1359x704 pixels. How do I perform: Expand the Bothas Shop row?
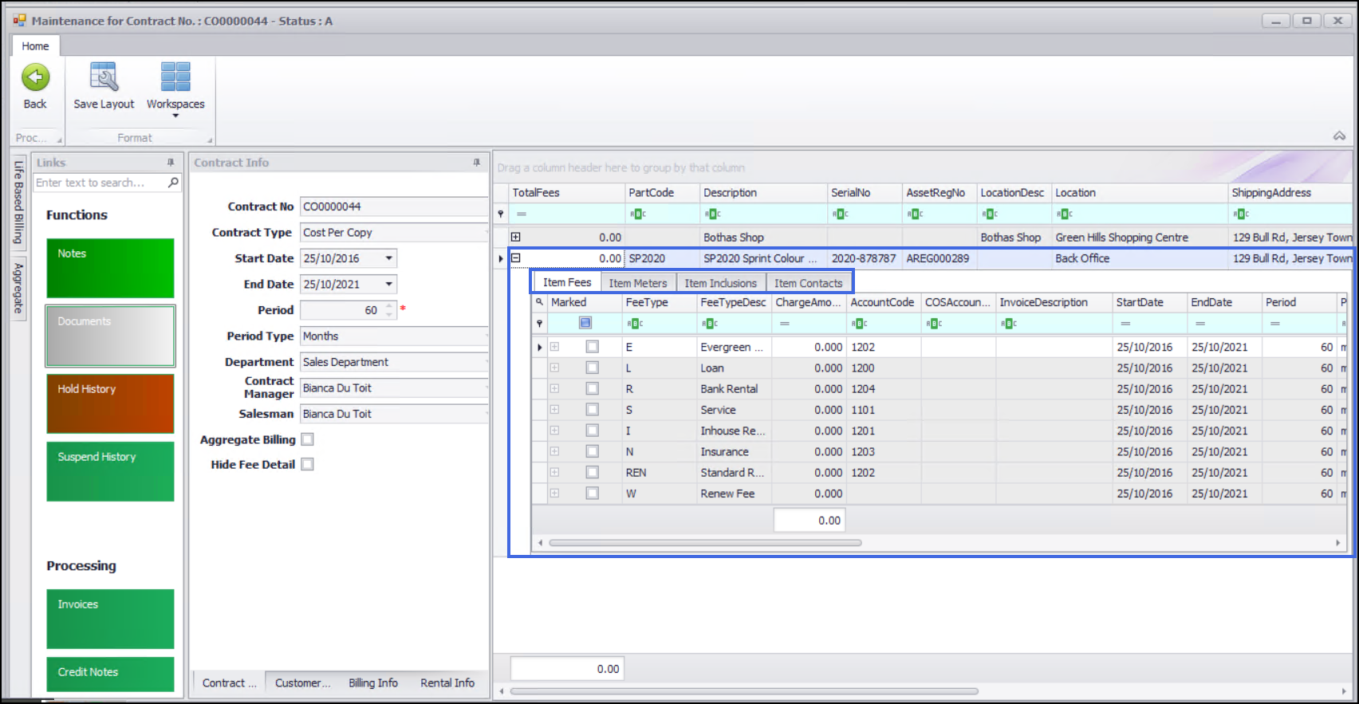(x=516, y=237)
